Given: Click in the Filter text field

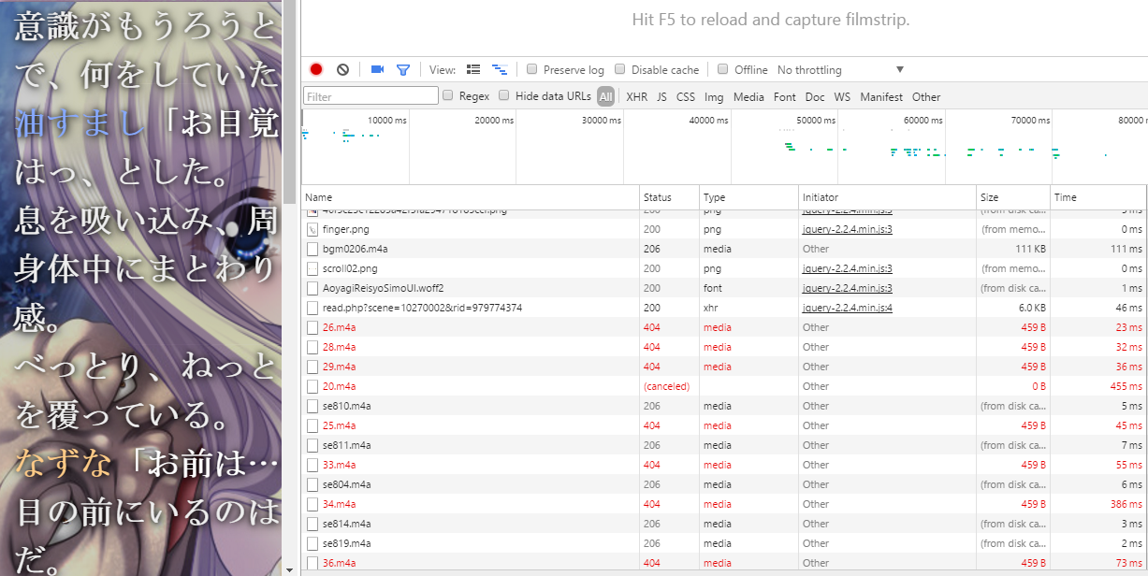Looking at the screenshot, I should click(371, 96).
